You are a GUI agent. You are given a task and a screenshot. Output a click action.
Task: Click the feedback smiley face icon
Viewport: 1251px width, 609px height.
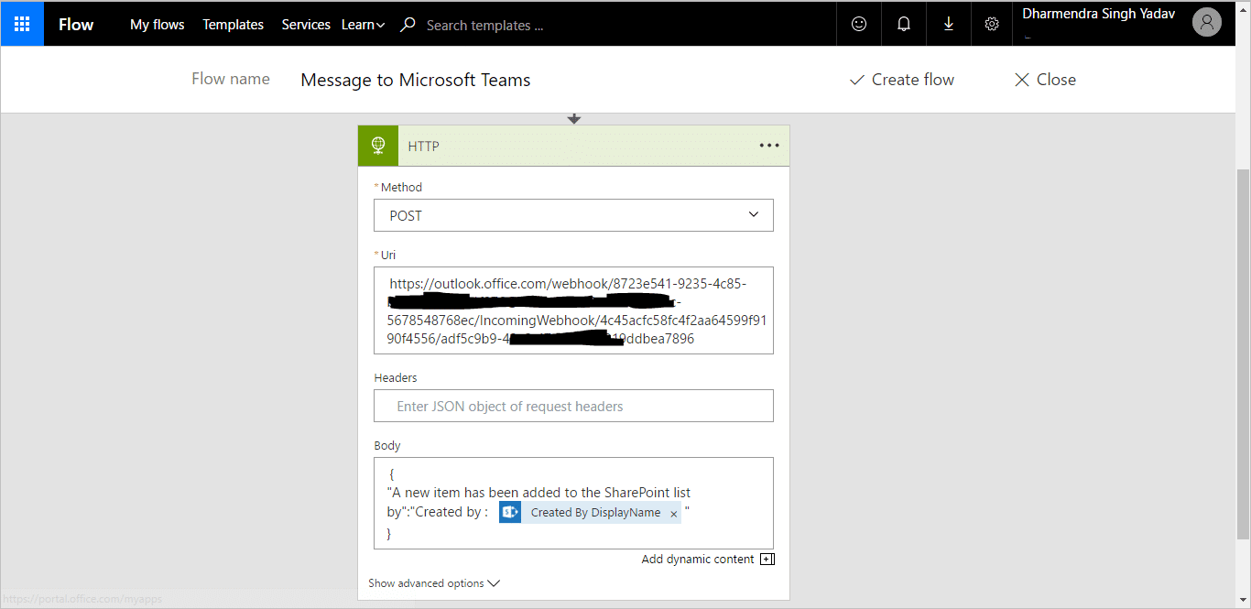click(x=859, y=24)
